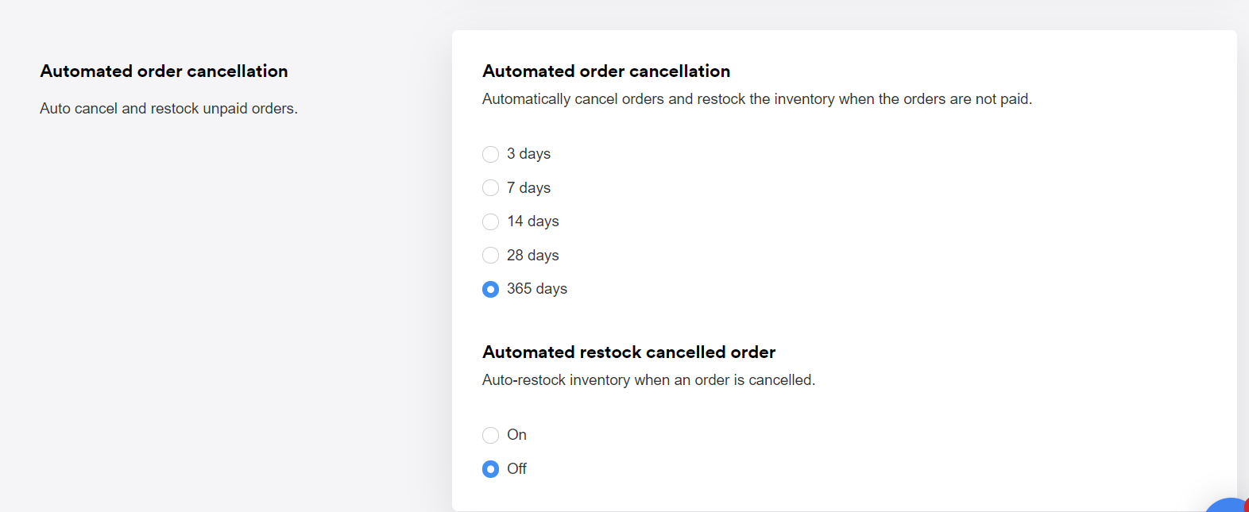This screenshot has height=512, width=1249.
Task: Click the selected Off radio button
Action: (x=491, y=469)
